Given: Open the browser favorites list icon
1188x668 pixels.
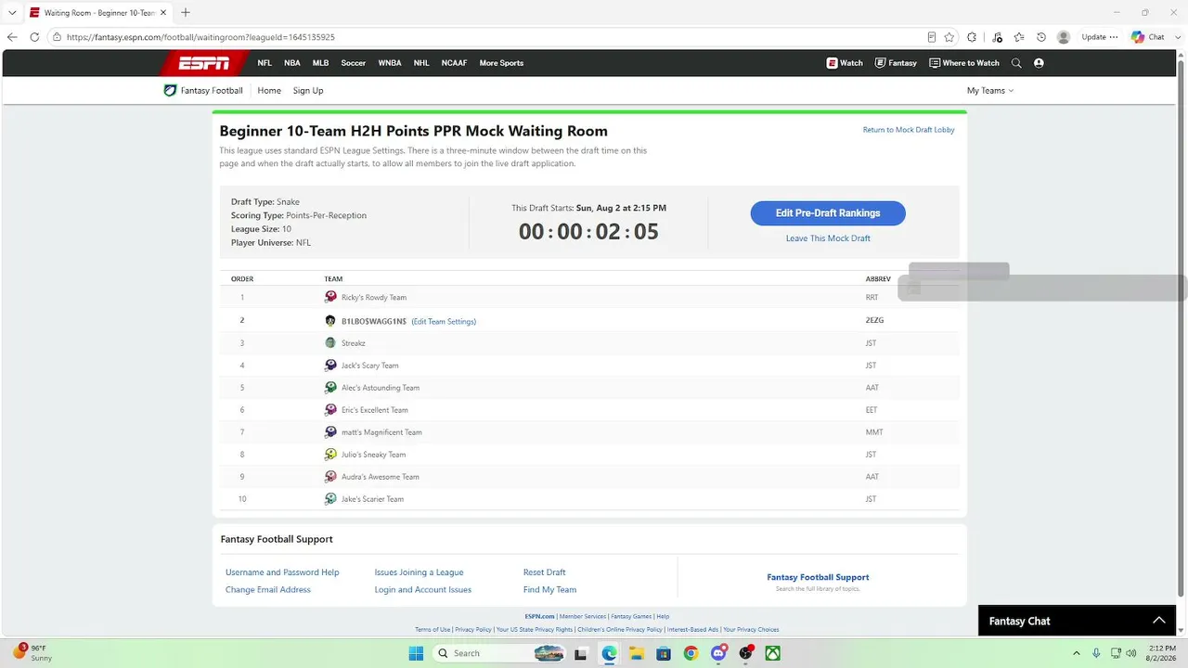Looking at the screenshot, I should tap(1019, 37).
